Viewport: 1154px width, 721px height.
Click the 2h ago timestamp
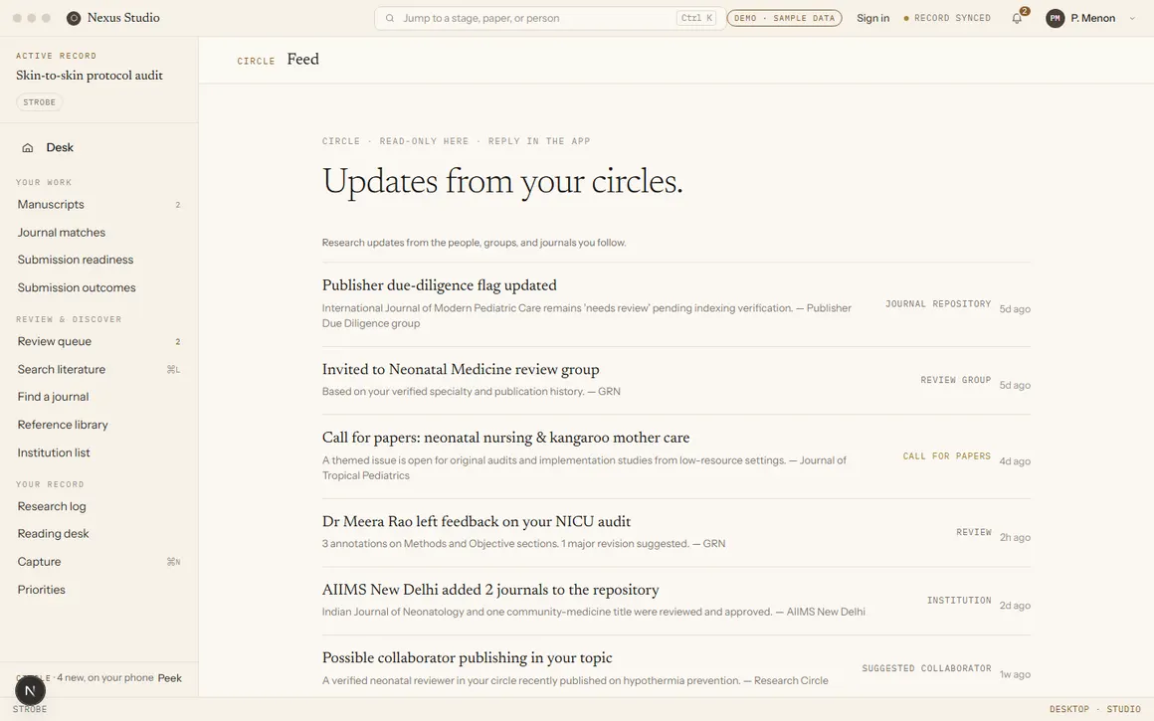pos(1015,538)
